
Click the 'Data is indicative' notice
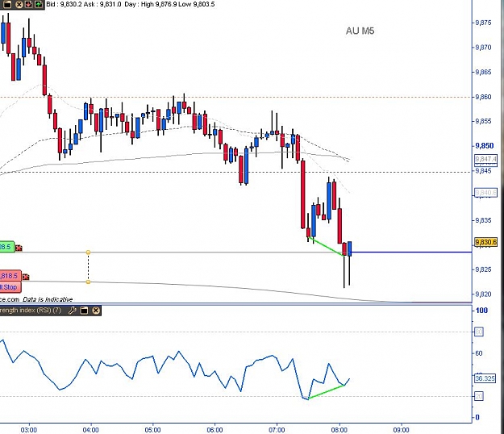48,299
